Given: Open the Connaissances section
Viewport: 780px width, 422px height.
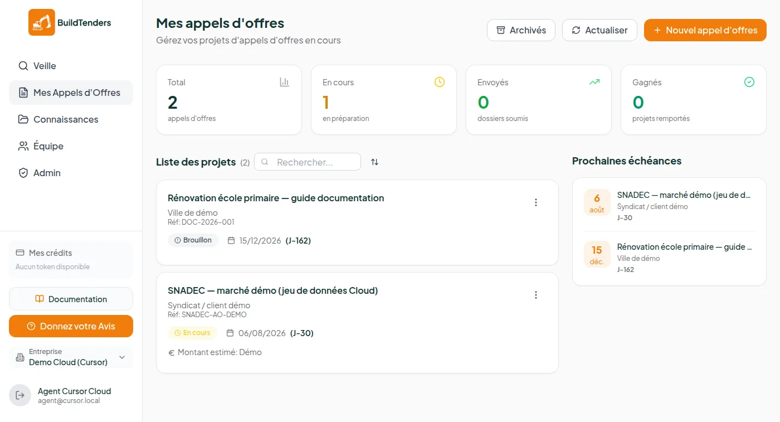Looking at the screenshot, I should [71, 119].
